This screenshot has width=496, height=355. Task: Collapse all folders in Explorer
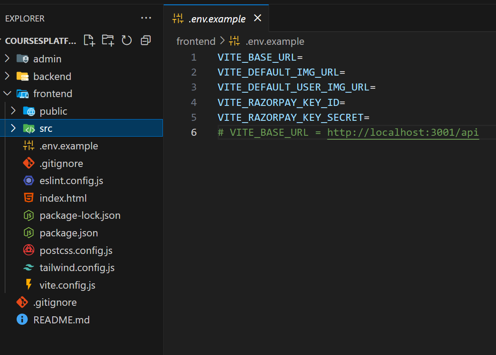tap(146, 40)
